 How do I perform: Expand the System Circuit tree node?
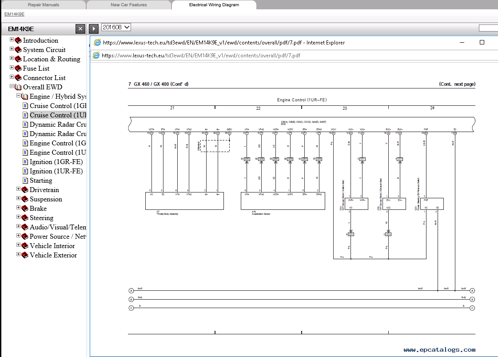(x=12, y=49)
